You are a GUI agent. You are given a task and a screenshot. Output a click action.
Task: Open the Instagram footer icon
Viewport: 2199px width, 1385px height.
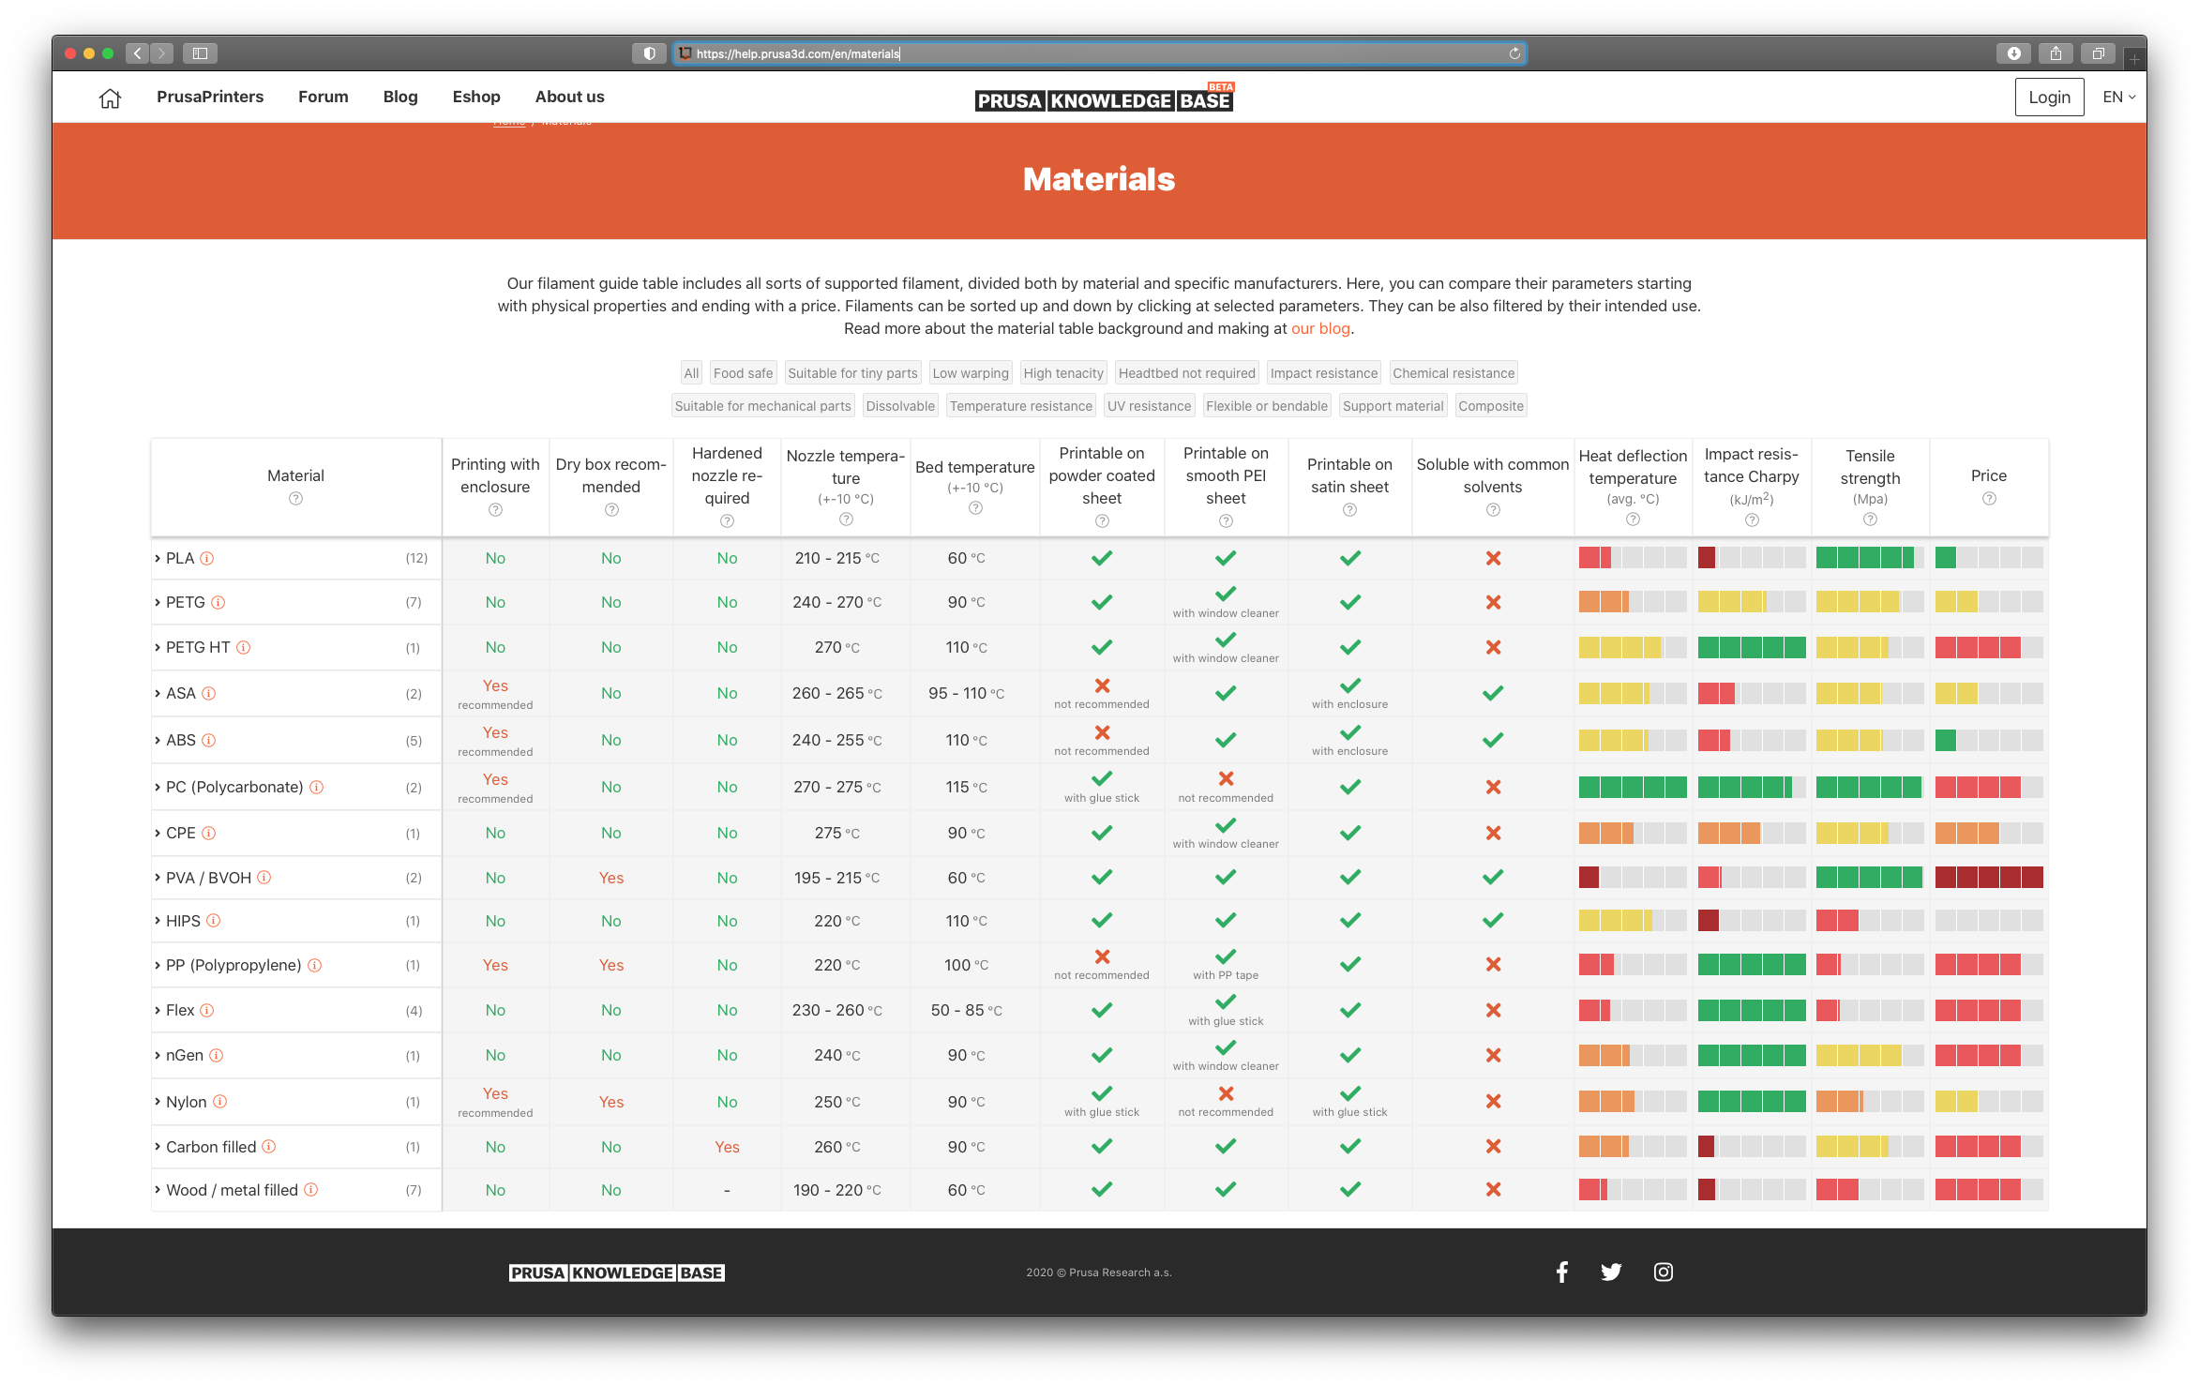point(1663,1272)
